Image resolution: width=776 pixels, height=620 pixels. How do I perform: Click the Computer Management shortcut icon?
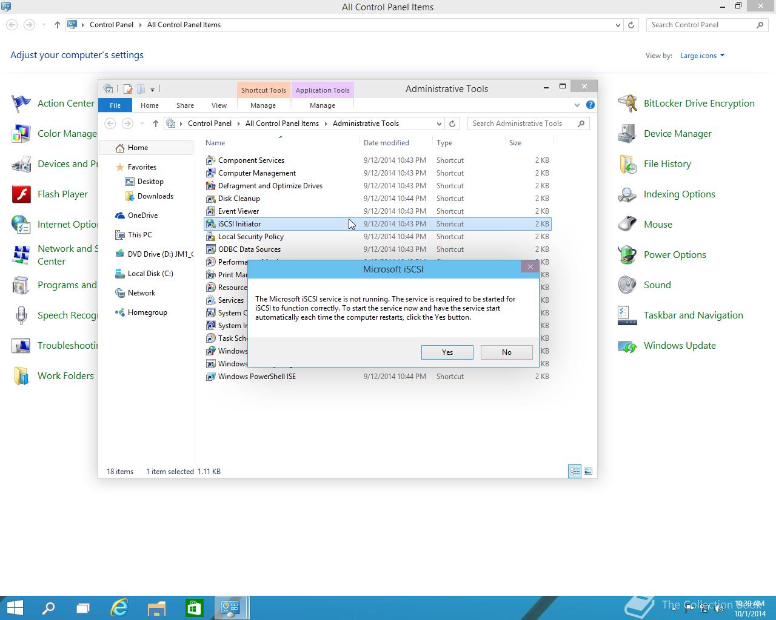210,173
